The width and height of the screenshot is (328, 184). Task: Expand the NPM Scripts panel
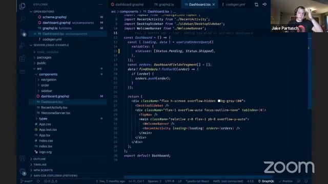click(x=43, y=170)
